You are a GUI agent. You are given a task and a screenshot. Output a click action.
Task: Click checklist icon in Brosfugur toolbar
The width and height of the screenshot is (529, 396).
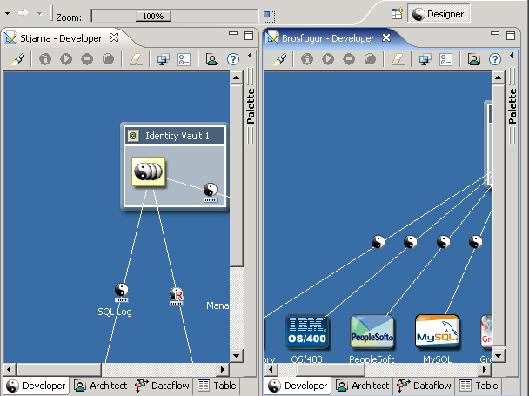coord(446,59)
